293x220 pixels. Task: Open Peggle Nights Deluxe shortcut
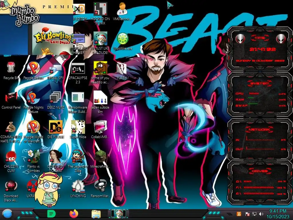click(33, 103)
